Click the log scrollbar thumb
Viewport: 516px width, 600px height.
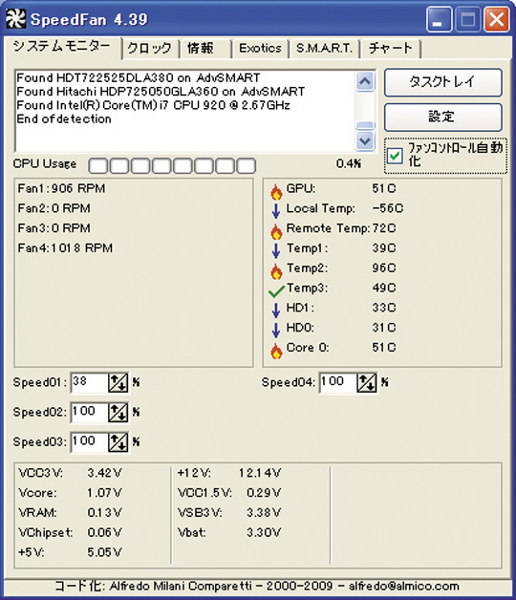[365, 126]
